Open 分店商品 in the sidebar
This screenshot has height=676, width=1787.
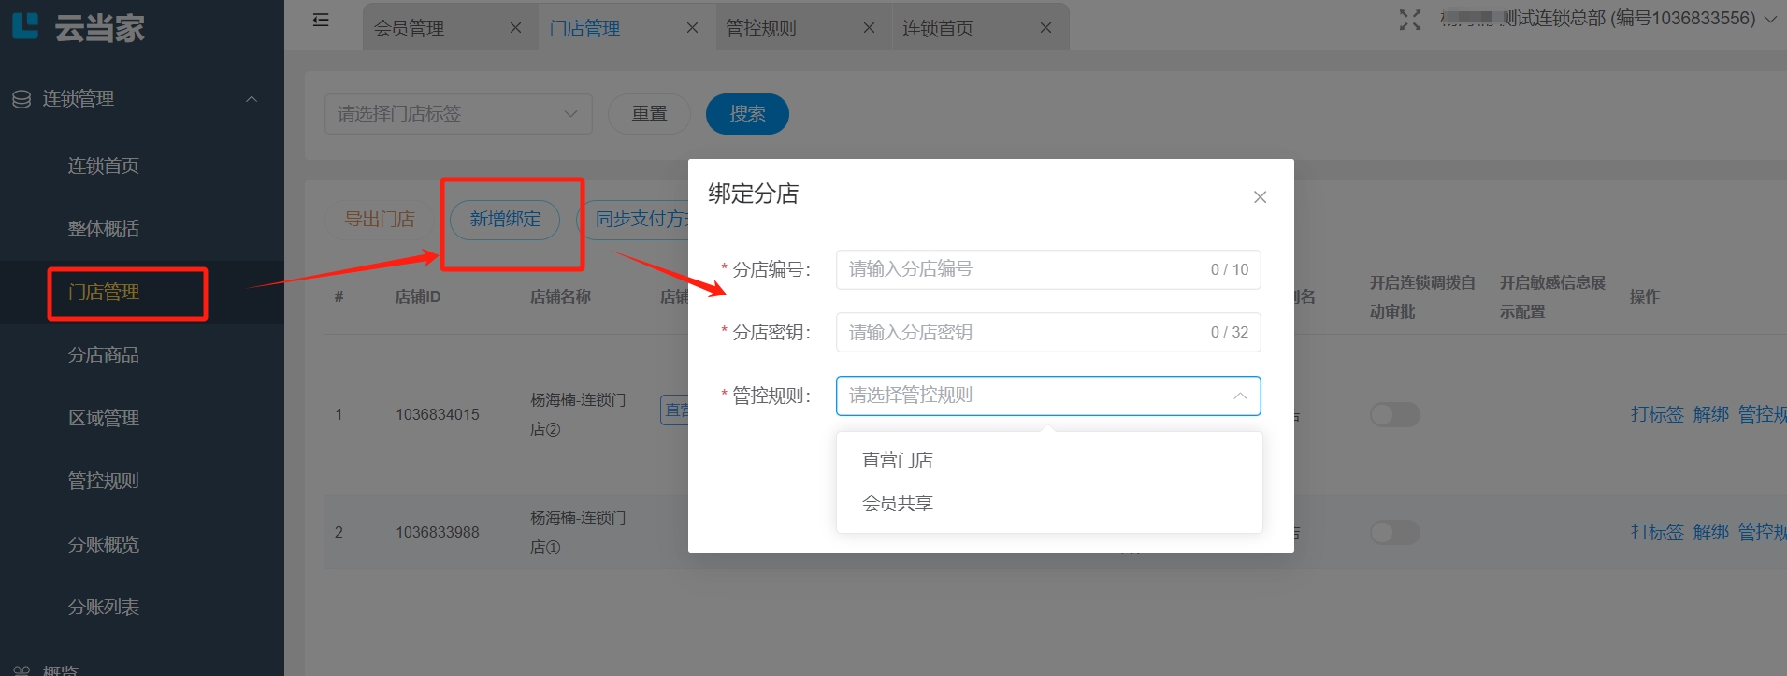tap(103, 355)
